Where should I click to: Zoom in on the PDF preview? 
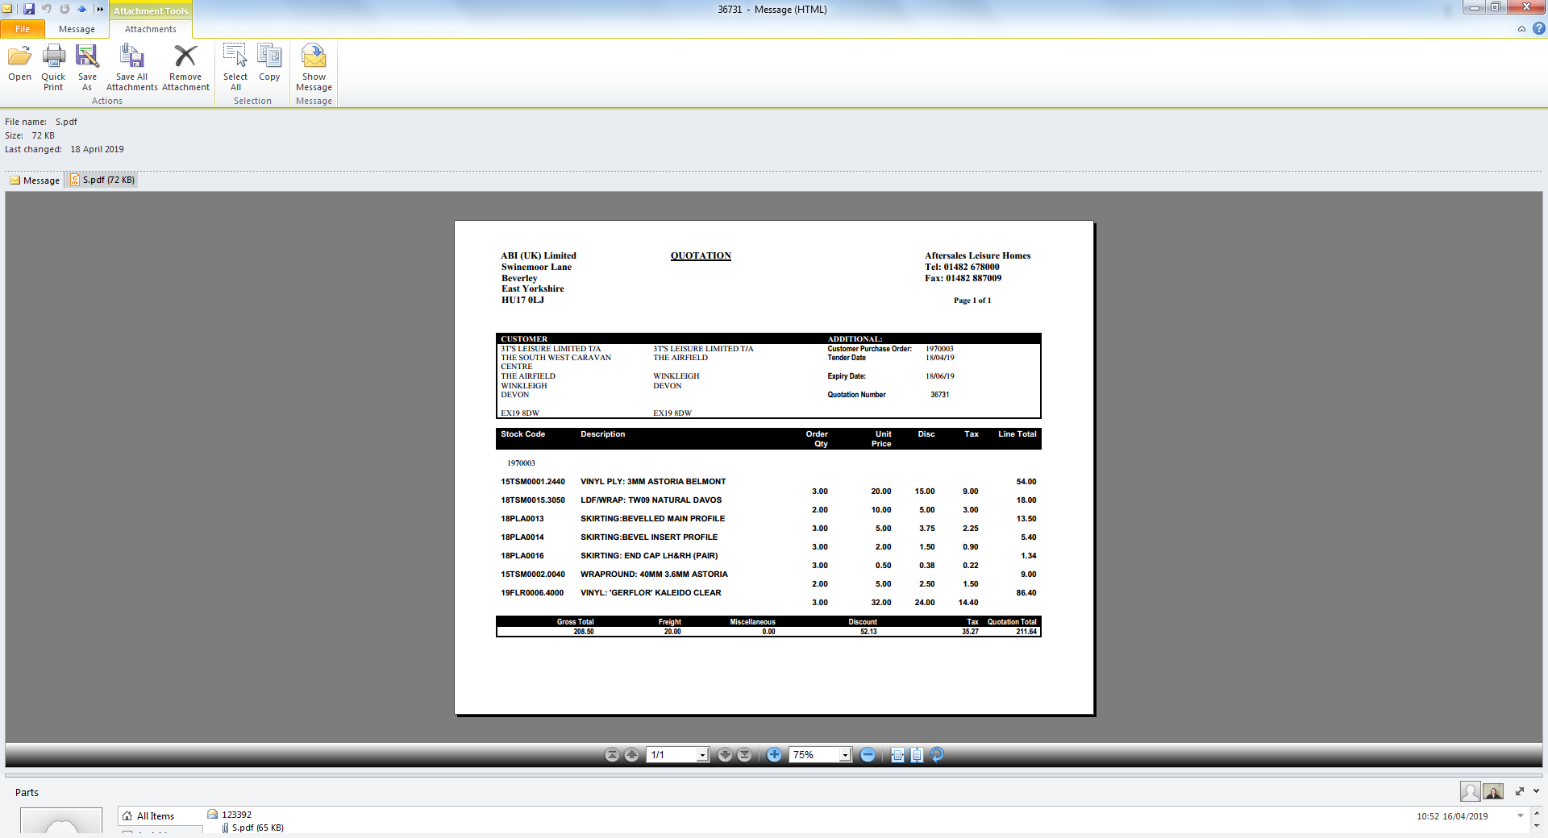tap(774, 755)
